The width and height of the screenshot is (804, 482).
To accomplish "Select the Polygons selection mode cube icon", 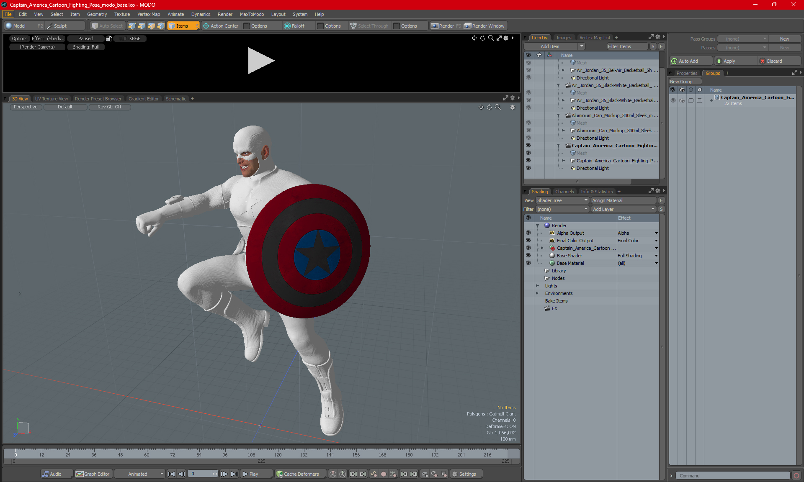I will 151,26.
